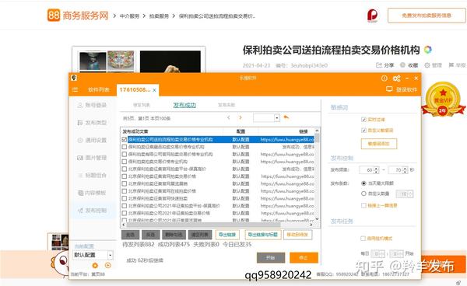The image size is (467, 286).
Task: Click the 删除勾选 button
Action: point(174,235)
